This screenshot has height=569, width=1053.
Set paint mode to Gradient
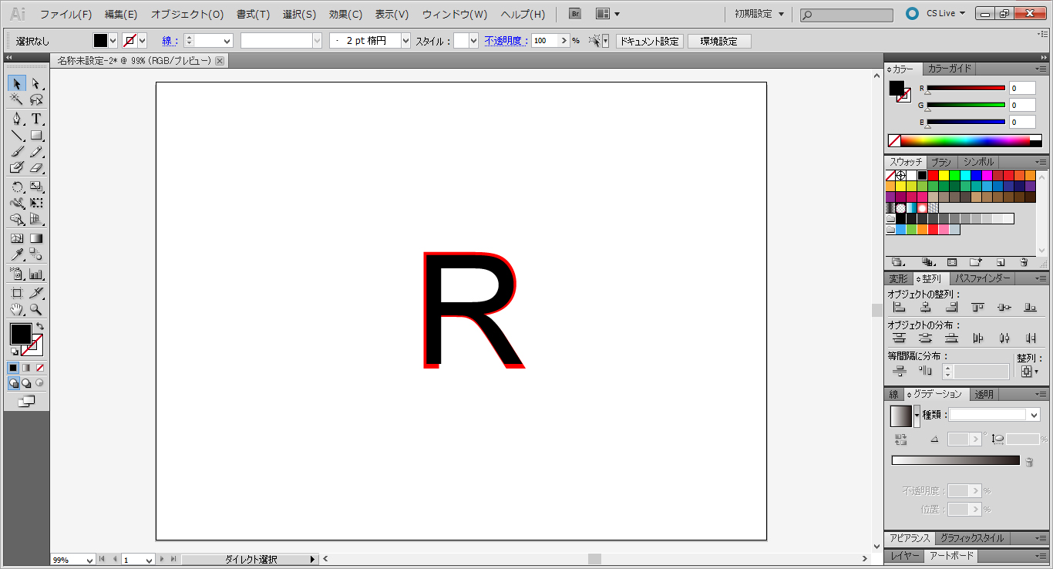(26, 368)
